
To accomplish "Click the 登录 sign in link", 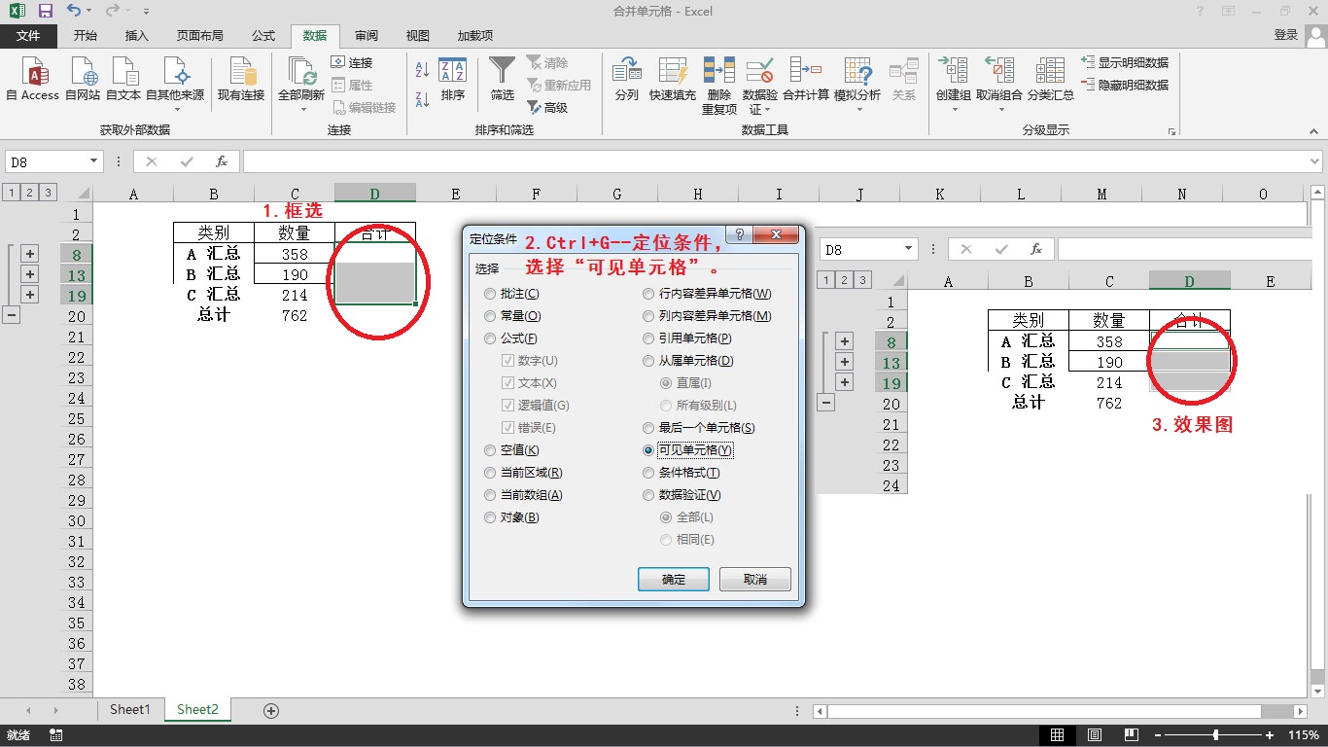I will 1286,35.
